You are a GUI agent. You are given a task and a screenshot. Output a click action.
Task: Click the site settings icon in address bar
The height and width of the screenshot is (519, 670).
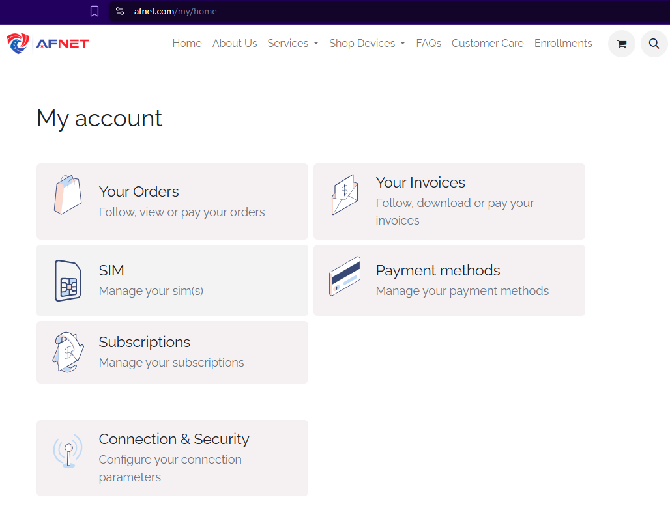tap(119, 11)
